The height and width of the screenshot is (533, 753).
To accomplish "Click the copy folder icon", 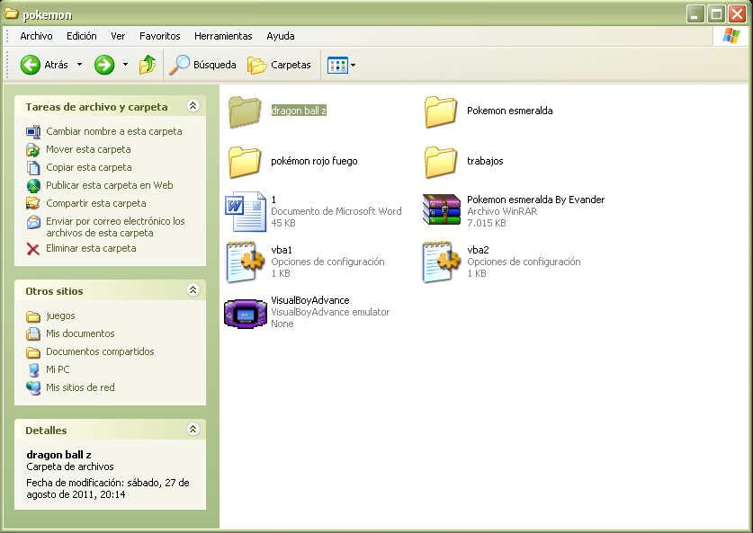I will tap(33, 167).
